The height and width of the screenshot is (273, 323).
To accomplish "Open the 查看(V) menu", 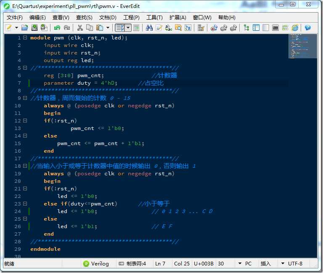I will (x=61, y=18).
